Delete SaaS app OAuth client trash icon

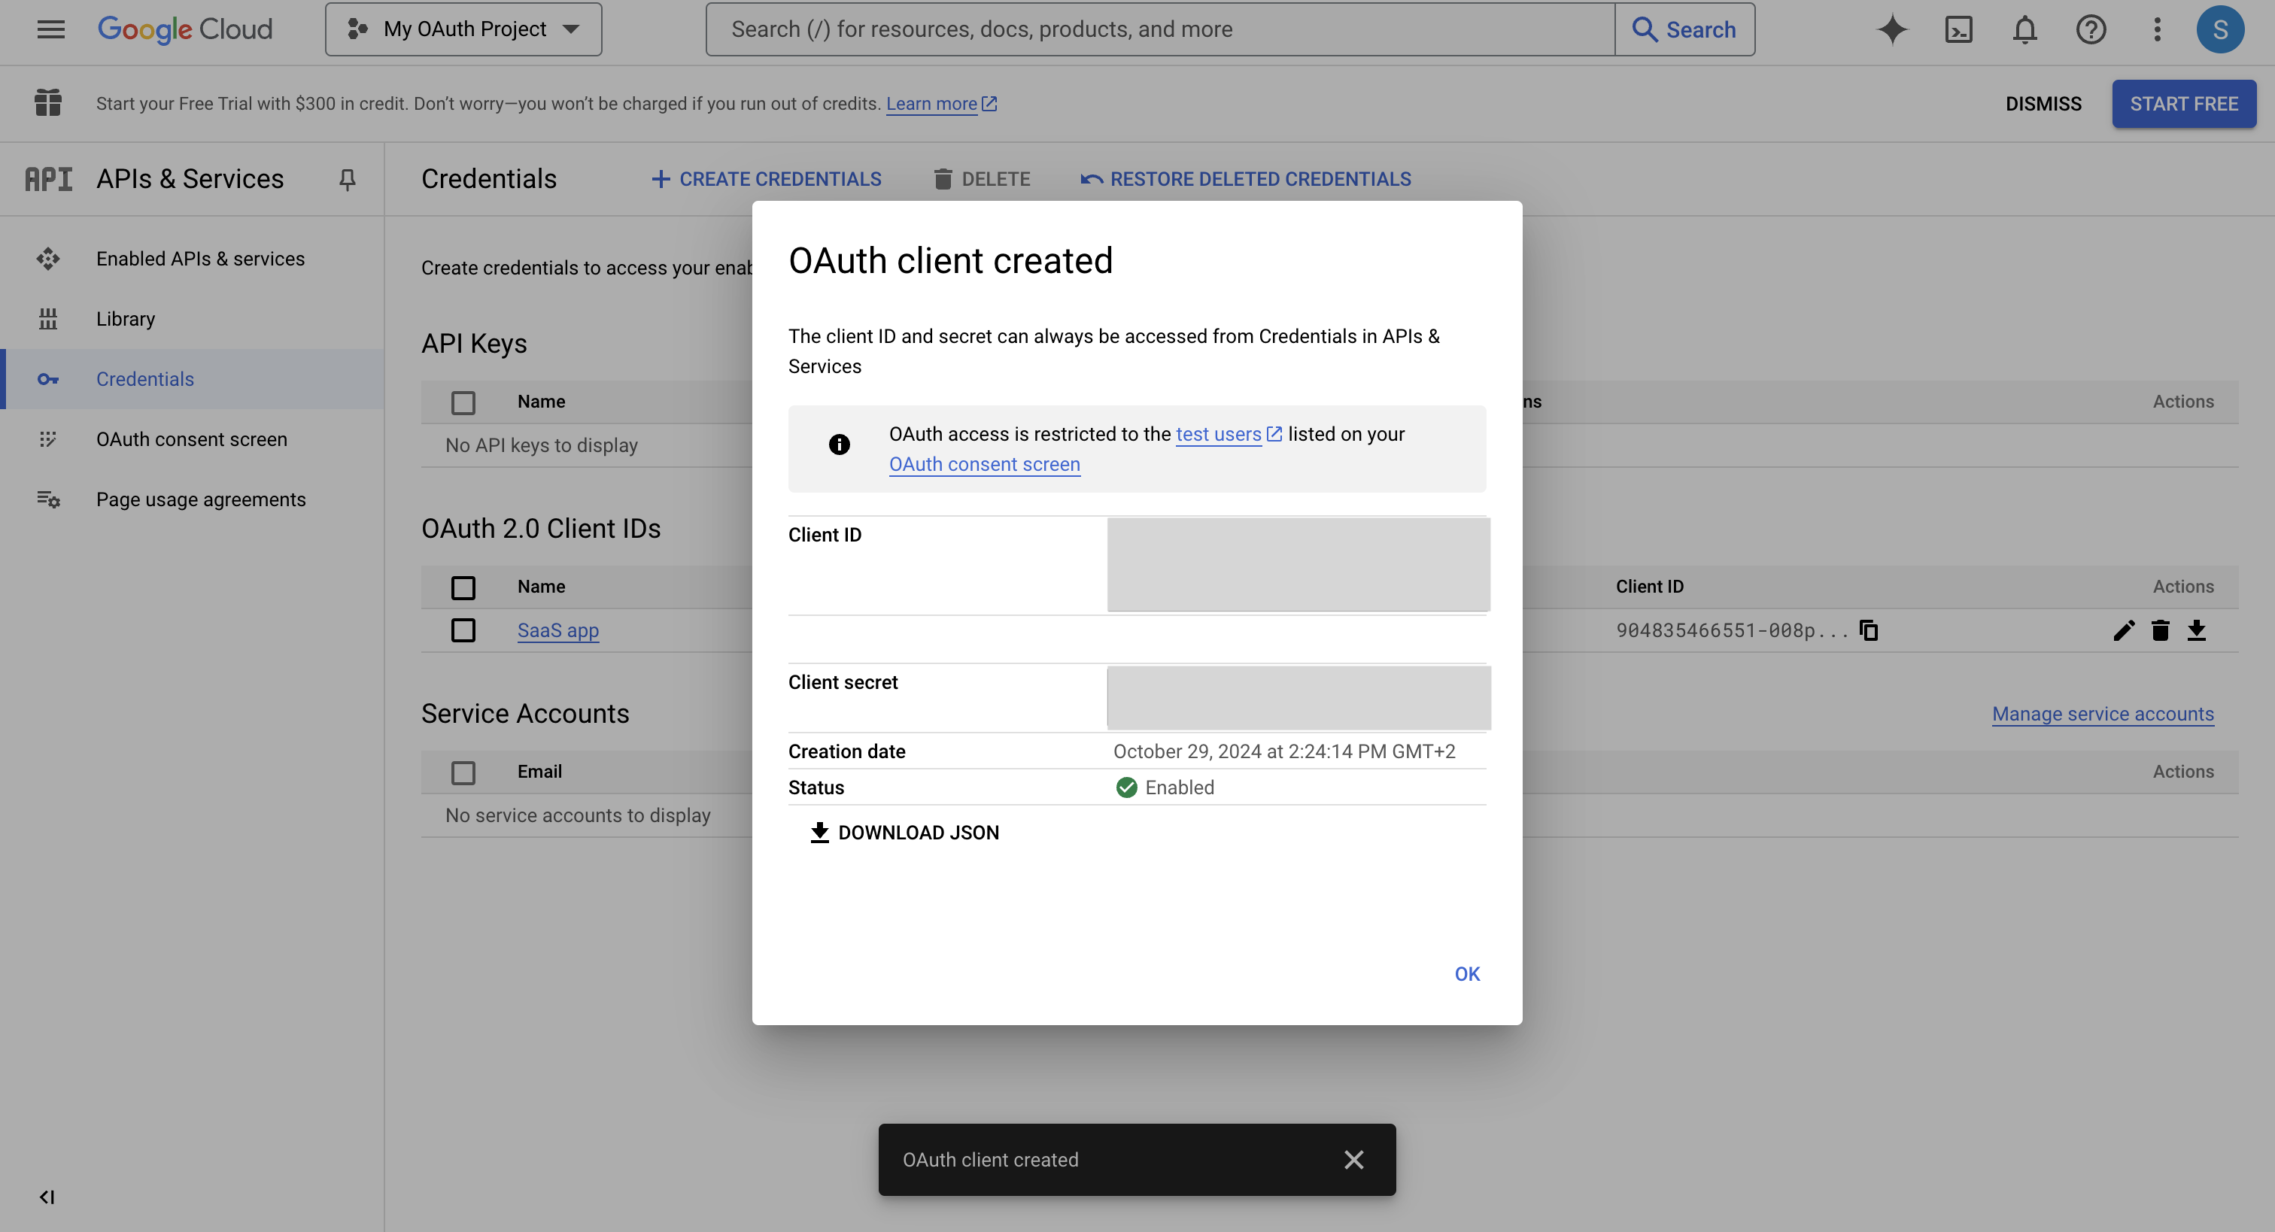click(x=2160, y=630)
